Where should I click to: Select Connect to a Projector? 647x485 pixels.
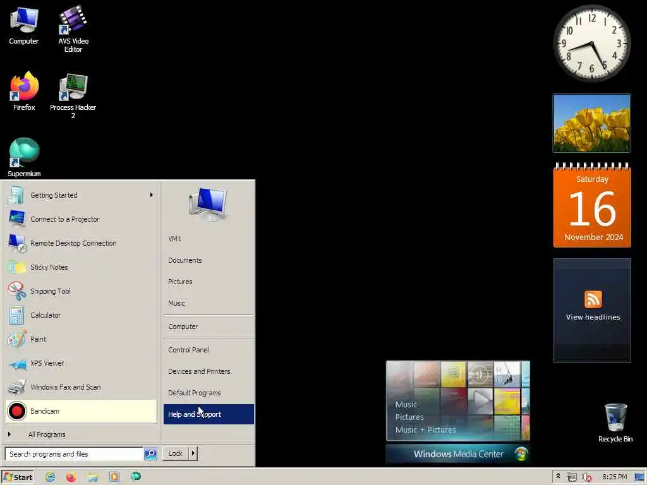tap(82, 219)
